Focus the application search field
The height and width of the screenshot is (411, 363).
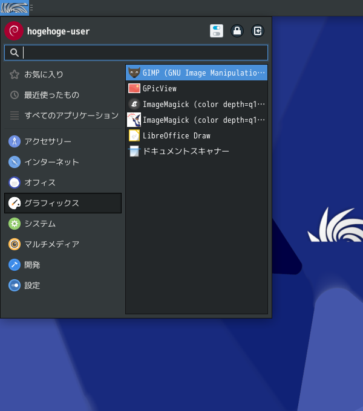[x=136, y=53]
